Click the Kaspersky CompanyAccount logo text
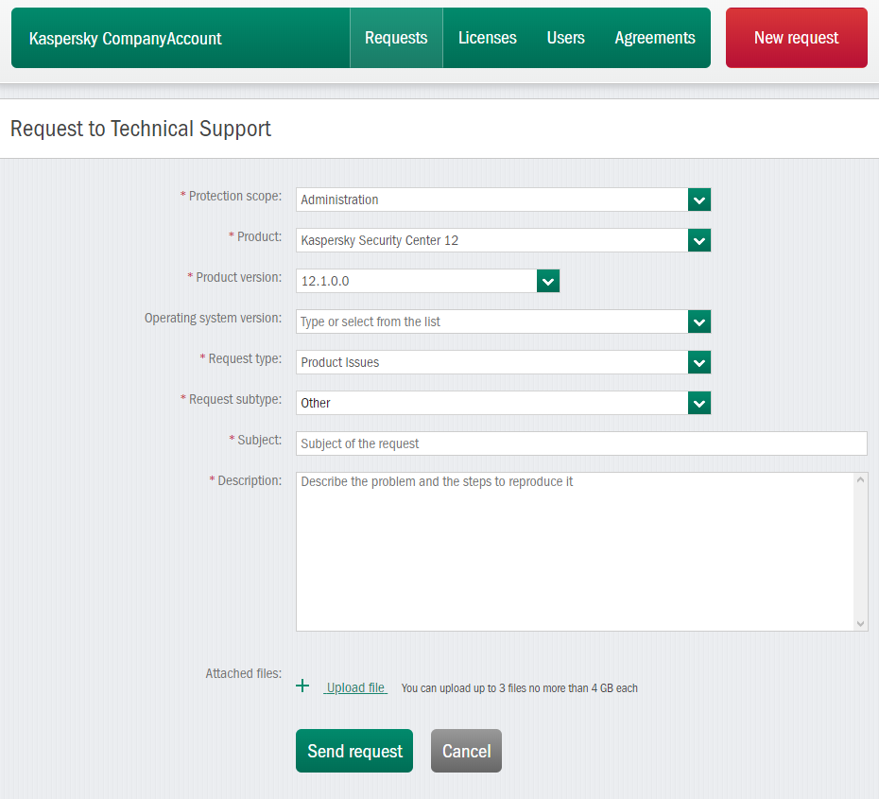This screenshot has width=879, height=799. pos(126,39)
